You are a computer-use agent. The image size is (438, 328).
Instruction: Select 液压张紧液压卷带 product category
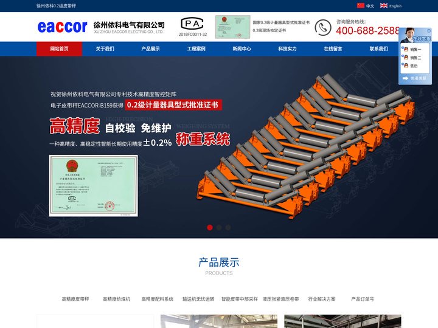coord(280,299)
